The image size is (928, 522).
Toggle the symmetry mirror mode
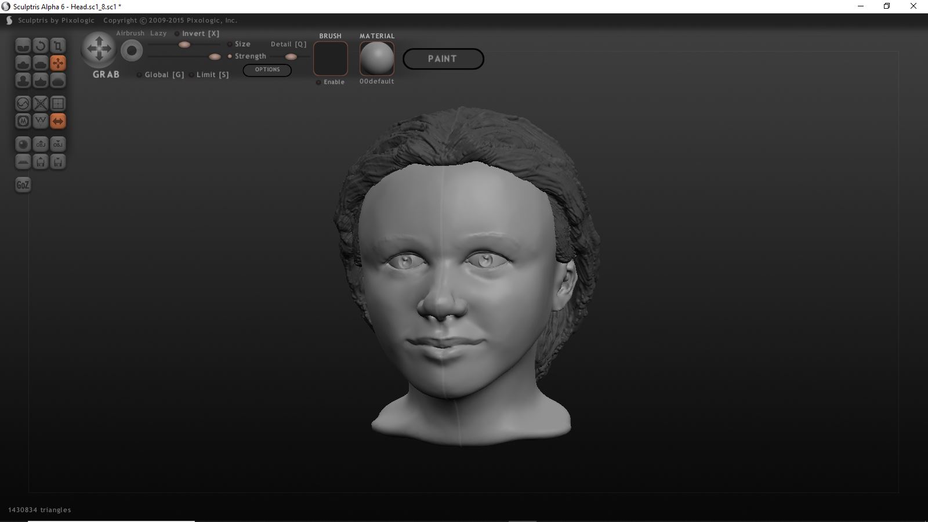[x=58, y=121]
